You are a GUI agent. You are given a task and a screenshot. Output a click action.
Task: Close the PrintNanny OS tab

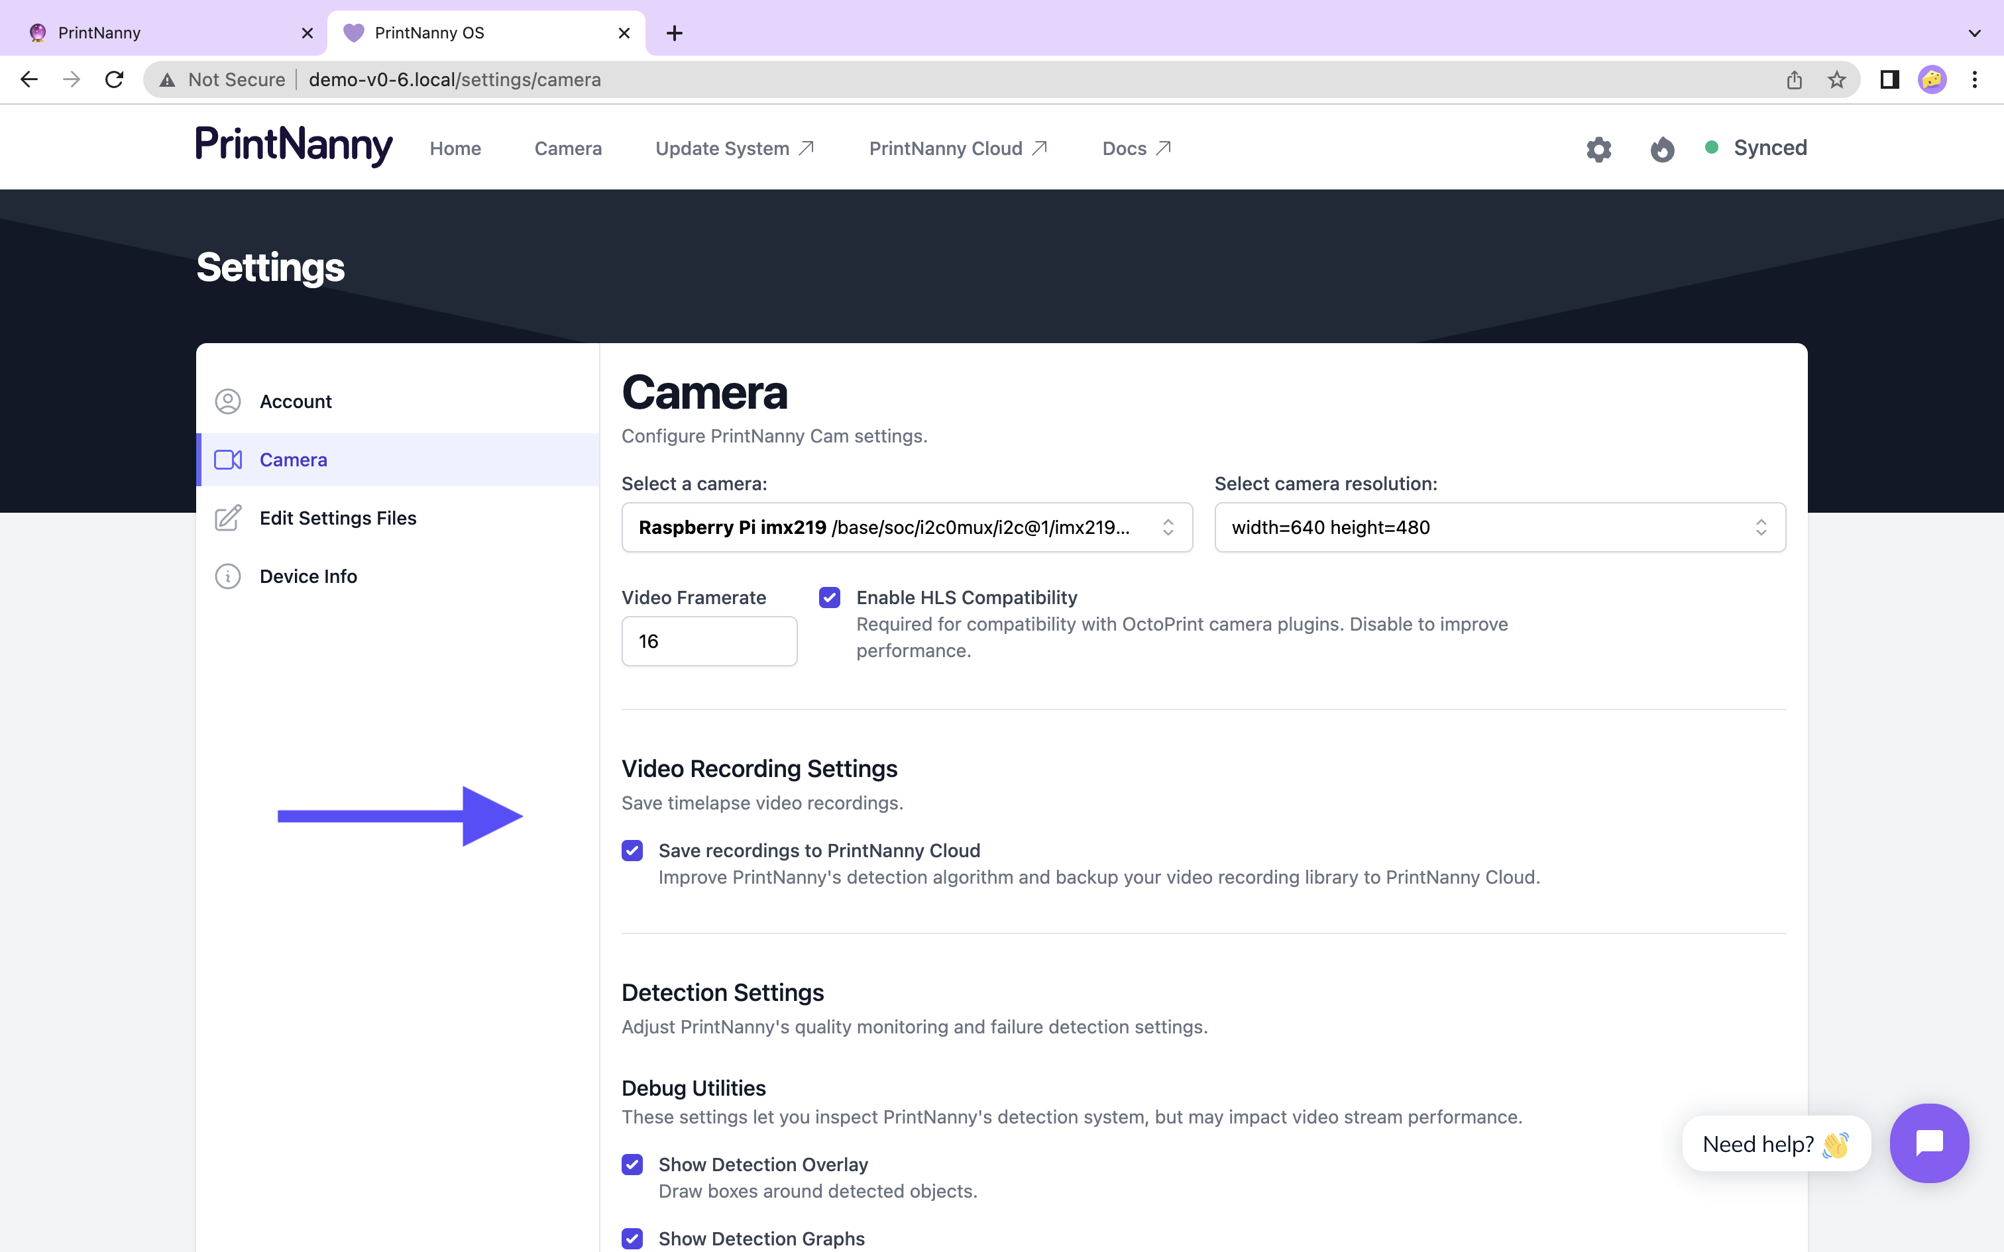pyautogui.click(x=624, y=33)
